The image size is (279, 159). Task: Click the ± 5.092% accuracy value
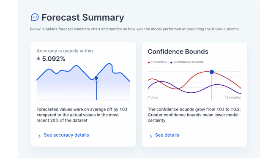tap(51, 59)
